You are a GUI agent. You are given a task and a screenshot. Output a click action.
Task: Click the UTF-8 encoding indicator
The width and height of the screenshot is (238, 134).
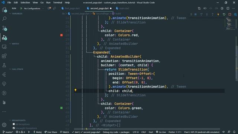(135, 132)
